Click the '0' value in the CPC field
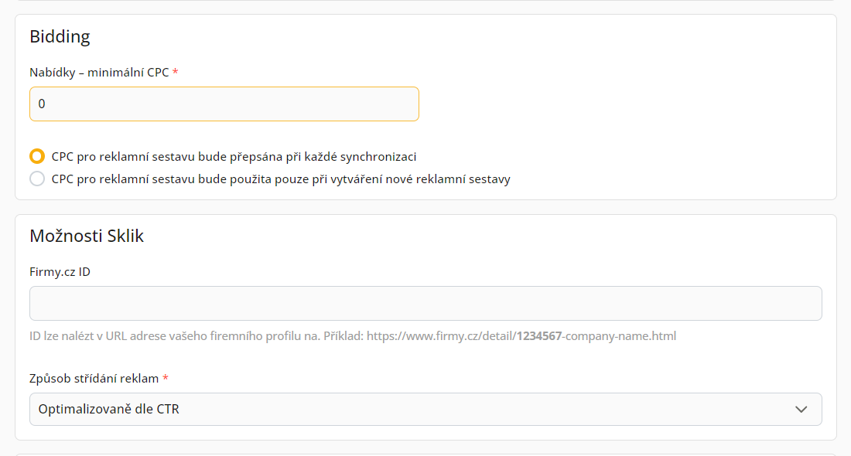 click(42, 104)
